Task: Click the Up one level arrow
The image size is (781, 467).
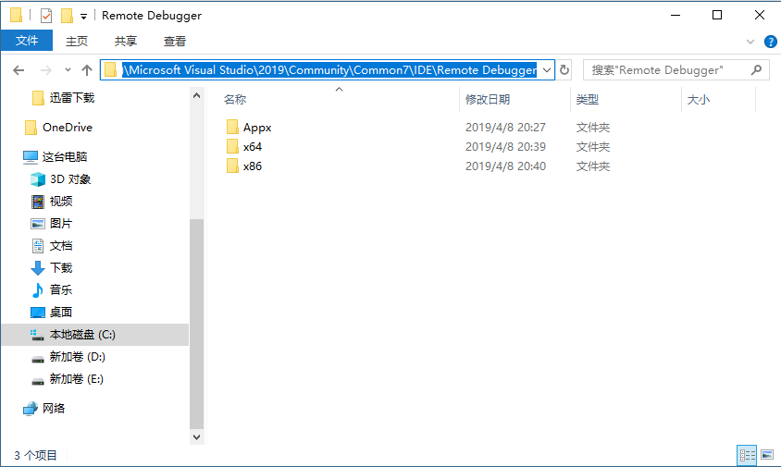Action: (87, 70)
